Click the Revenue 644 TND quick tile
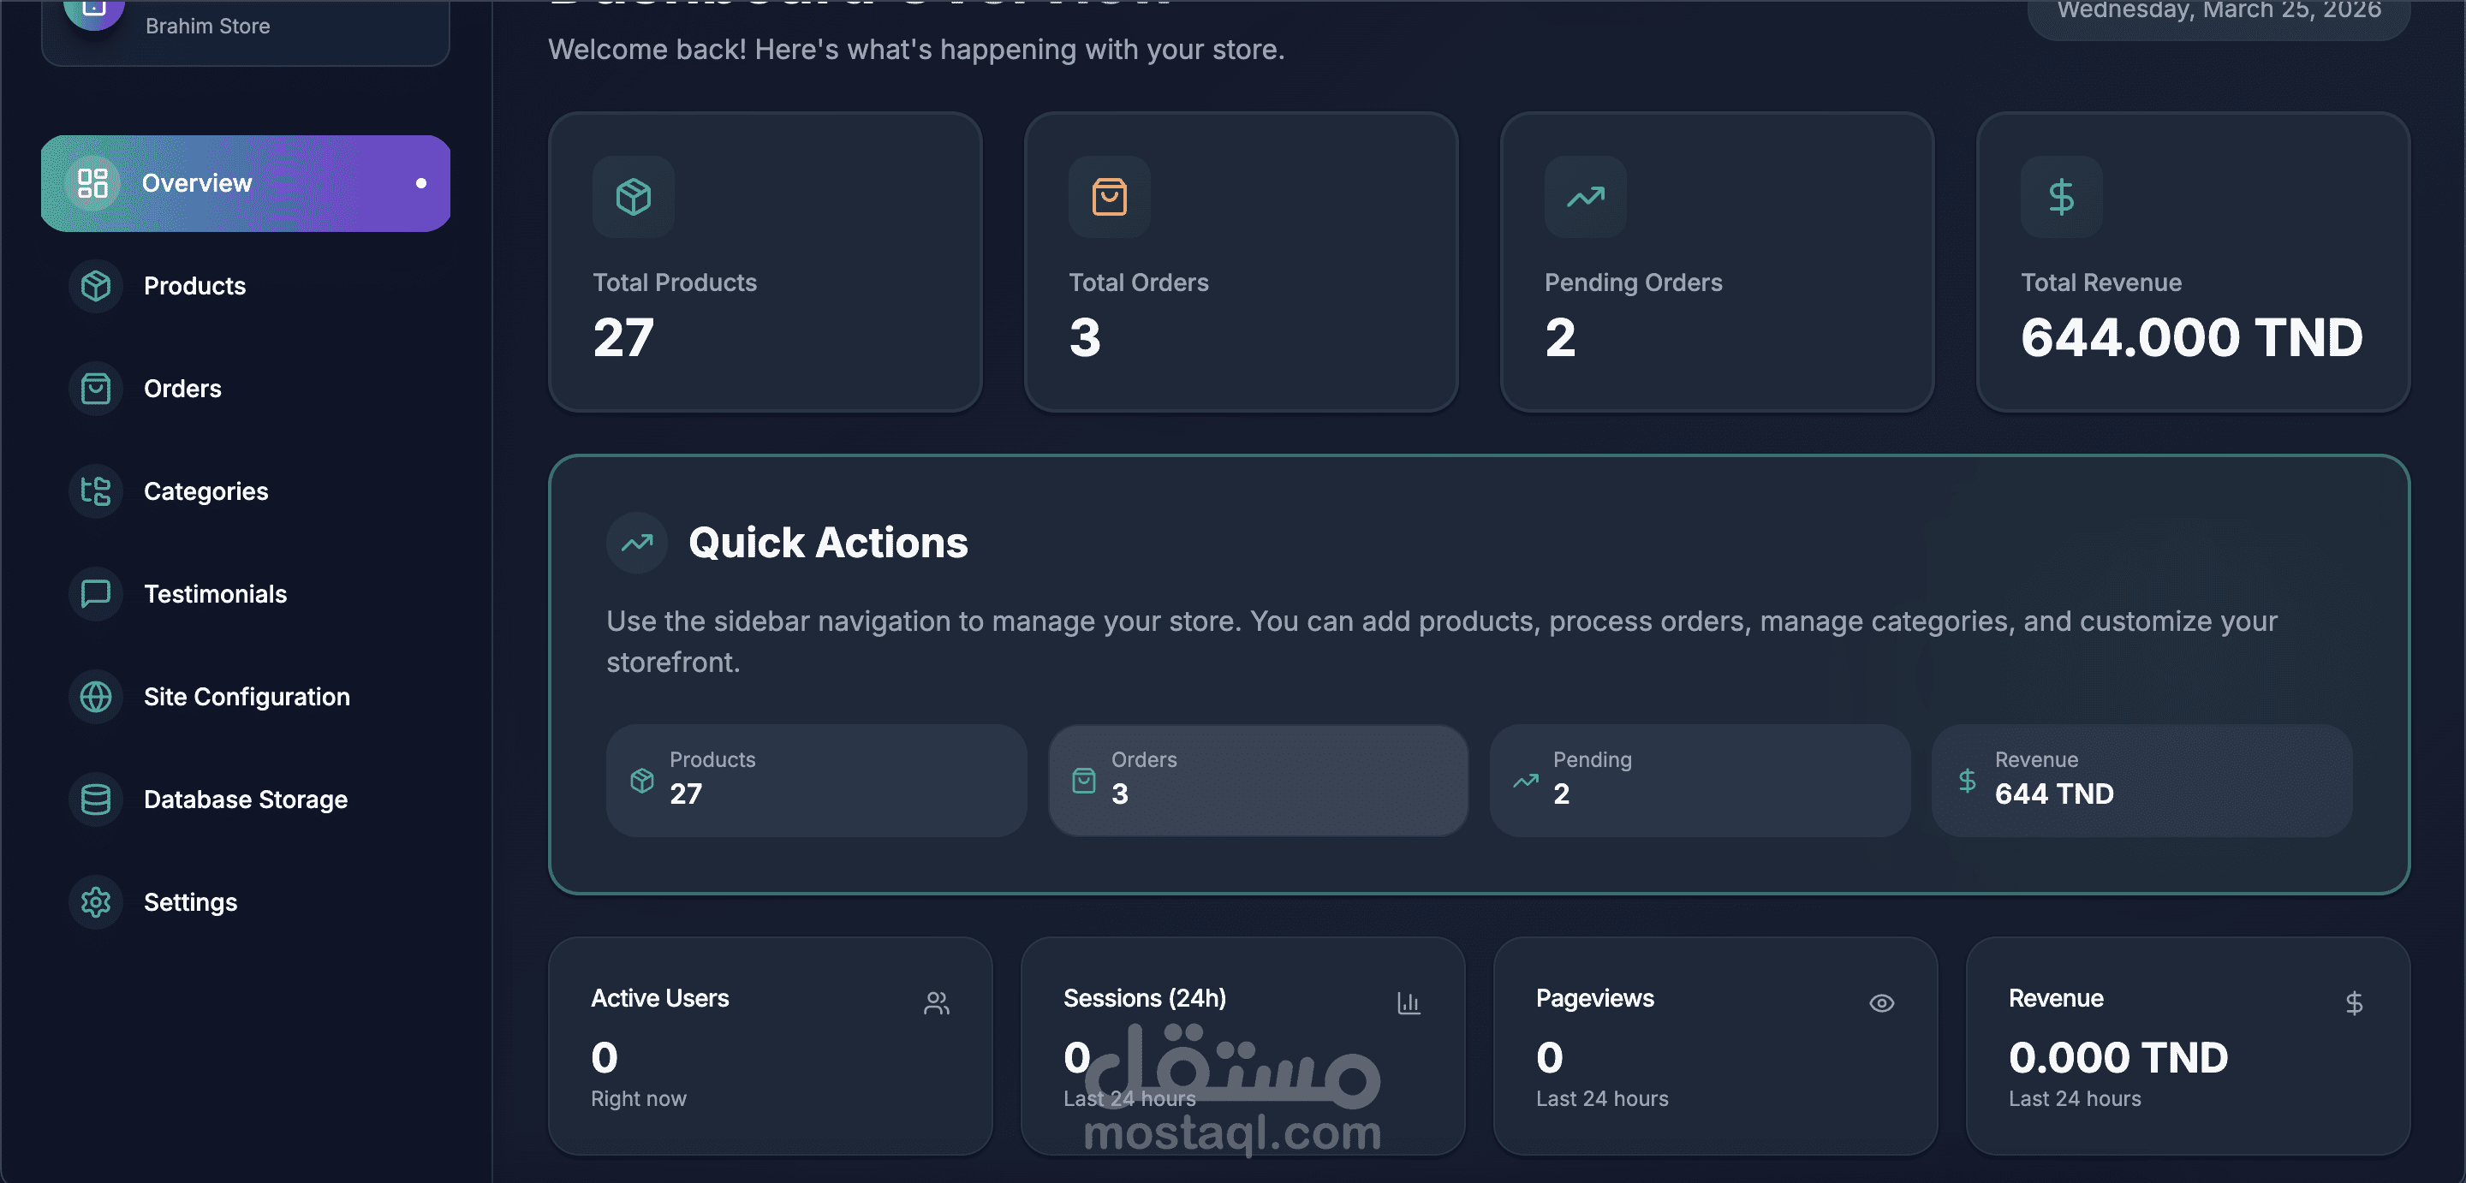 tap(2141, 779)
